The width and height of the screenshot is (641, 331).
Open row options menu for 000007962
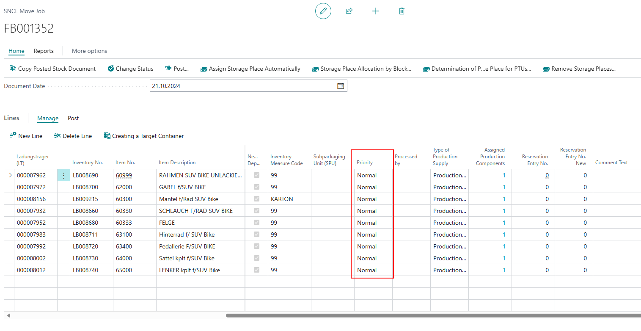pyautogui.click(x=63, y=175)
